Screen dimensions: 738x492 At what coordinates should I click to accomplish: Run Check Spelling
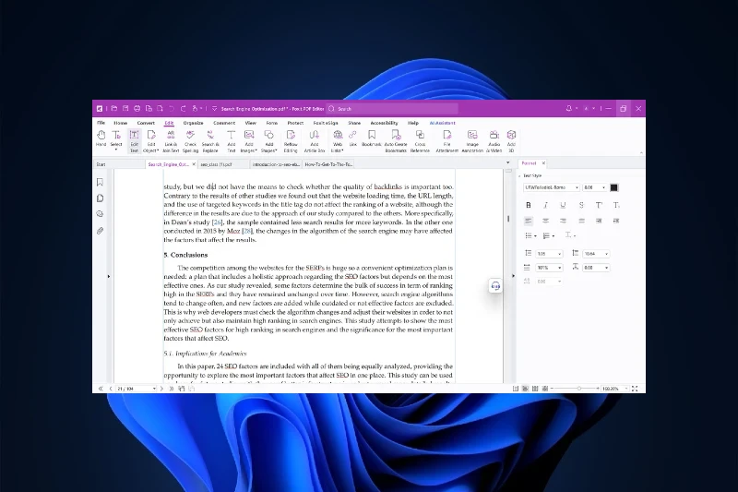point(190,141)
